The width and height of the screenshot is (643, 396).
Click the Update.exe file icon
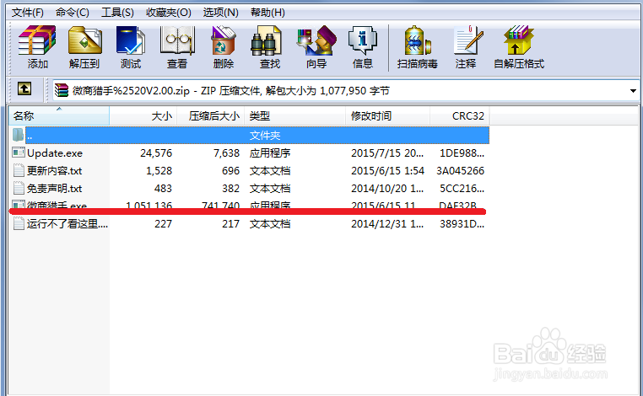pyautogui.click(x=19, y=153)
